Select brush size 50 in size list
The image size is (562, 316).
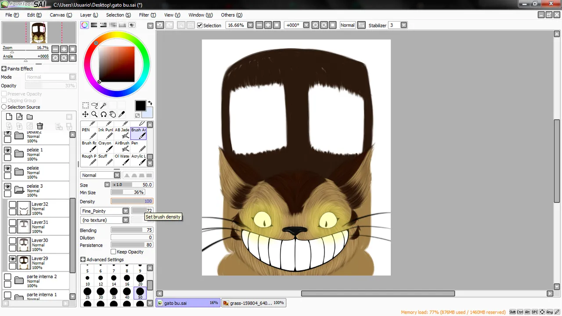(140, 293)
